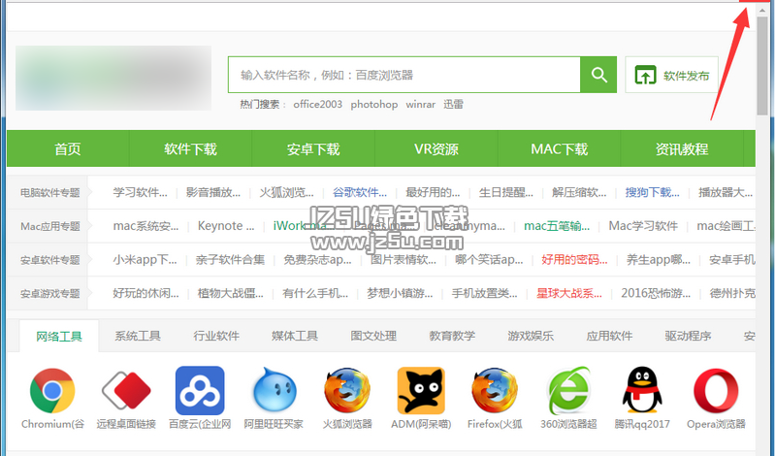This screenshot has height=456, width=775.
Task: Switch to the 教育教学 tab
Action: [x=452, y=337]
